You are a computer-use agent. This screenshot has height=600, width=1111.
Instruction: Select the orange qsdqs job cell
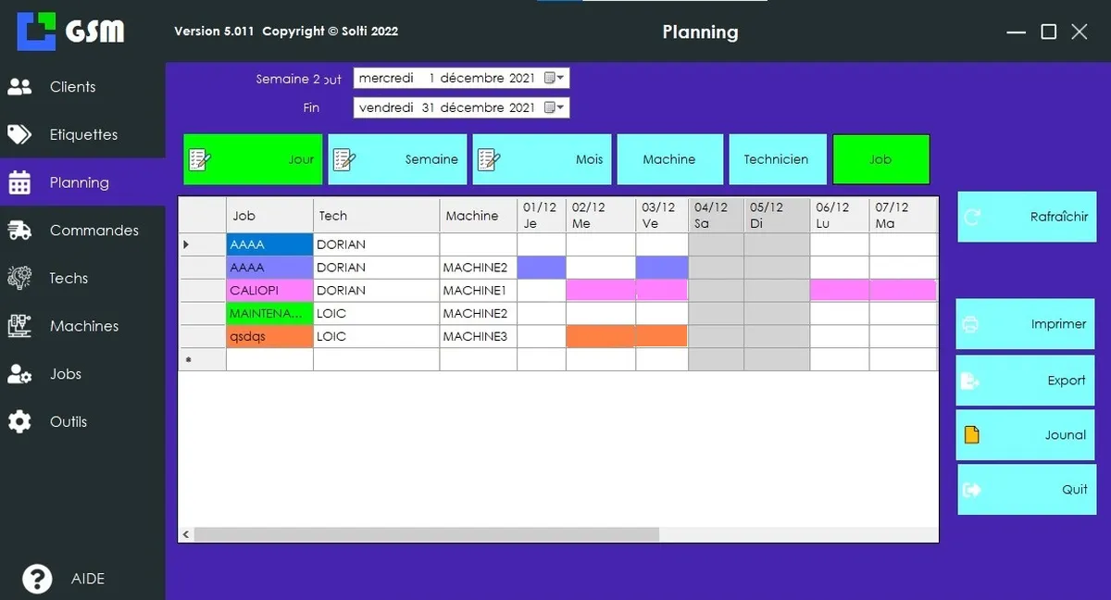tap(269, 337)
